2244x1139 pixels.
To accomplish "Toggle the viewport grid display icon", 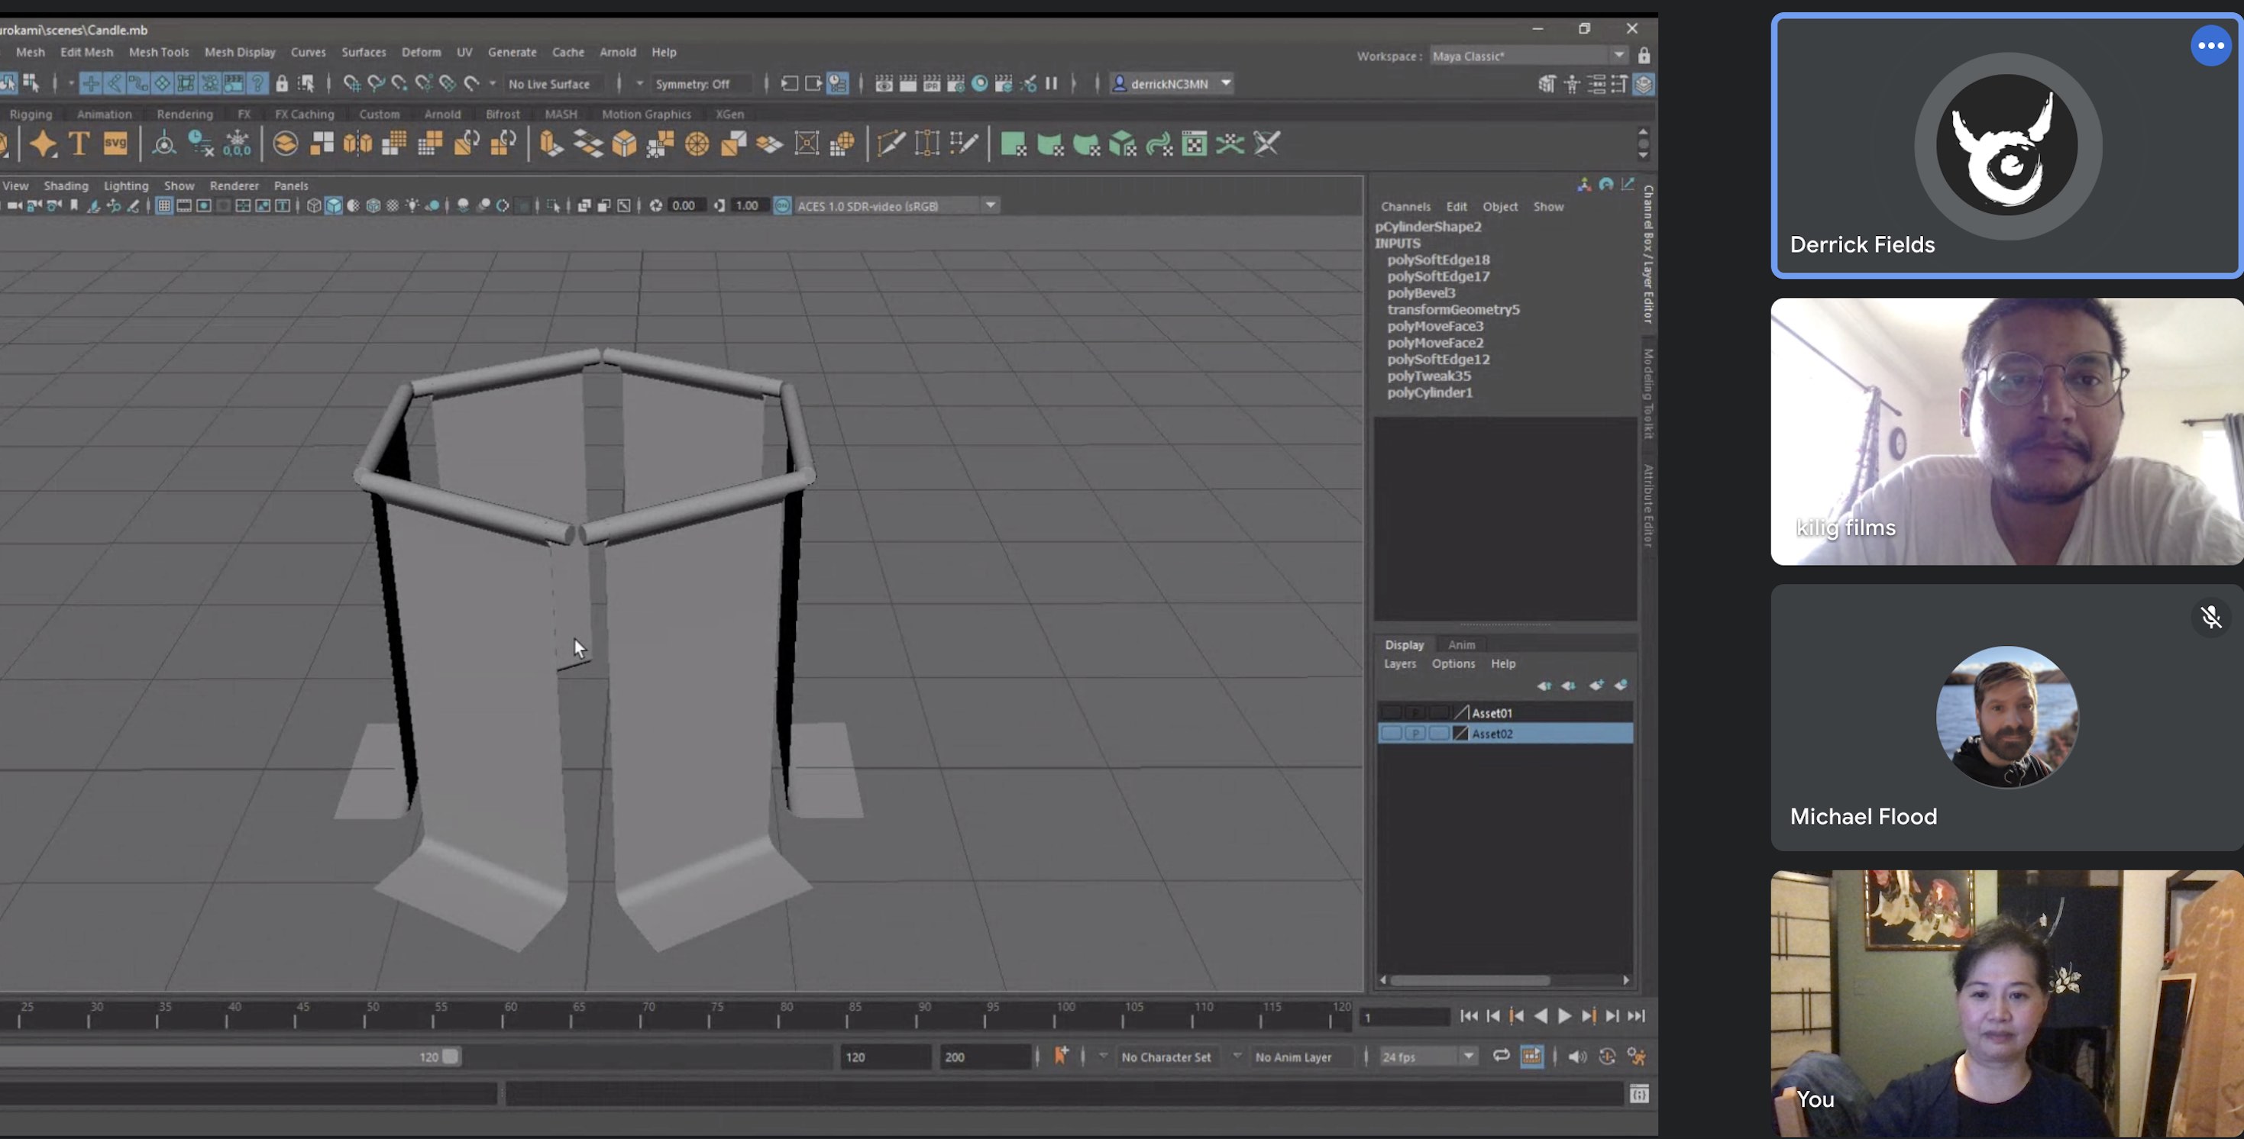I will pyautogui.click(x=163, y=205).
